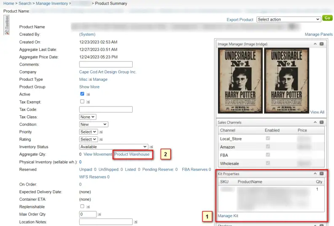Open the Manage Kit link
The width and height of the screenshot is (334, 226).
pyautogui.click(x=228, y=216)
